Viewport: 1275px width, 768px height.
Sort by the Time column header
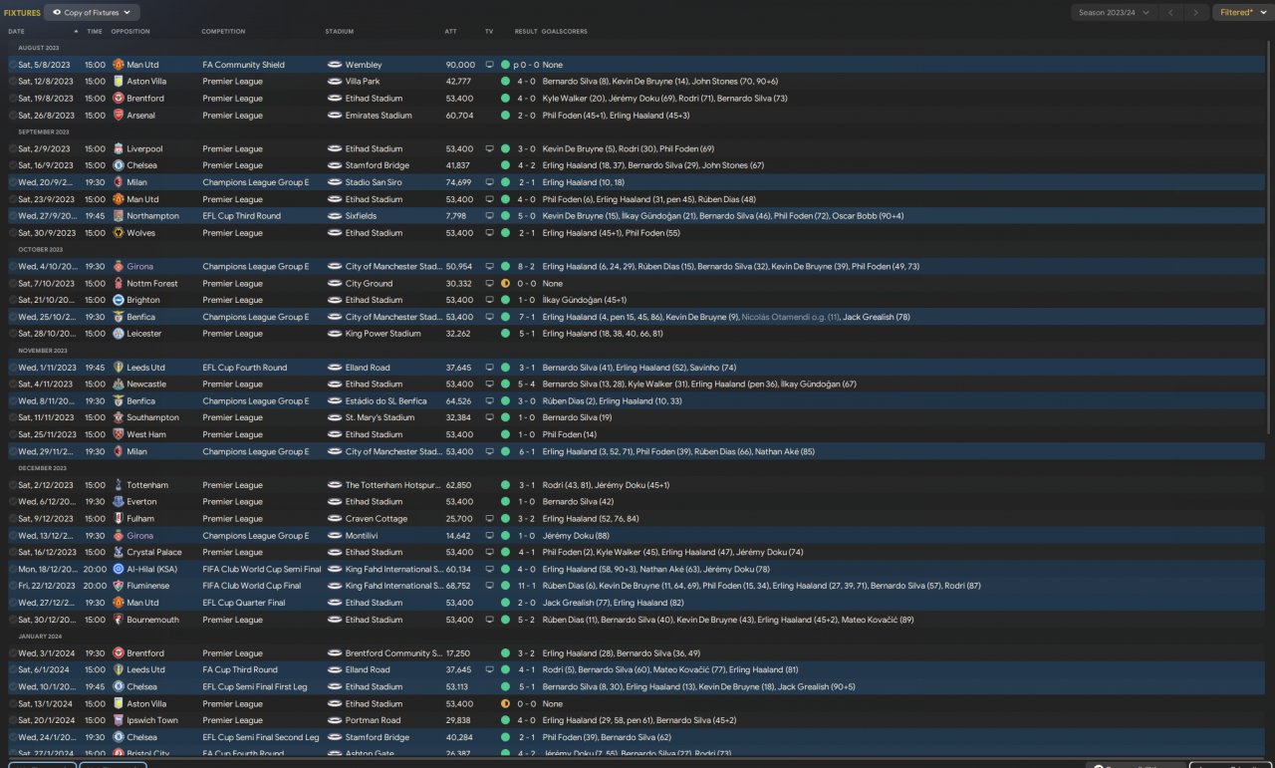click(x=95, y=32)
